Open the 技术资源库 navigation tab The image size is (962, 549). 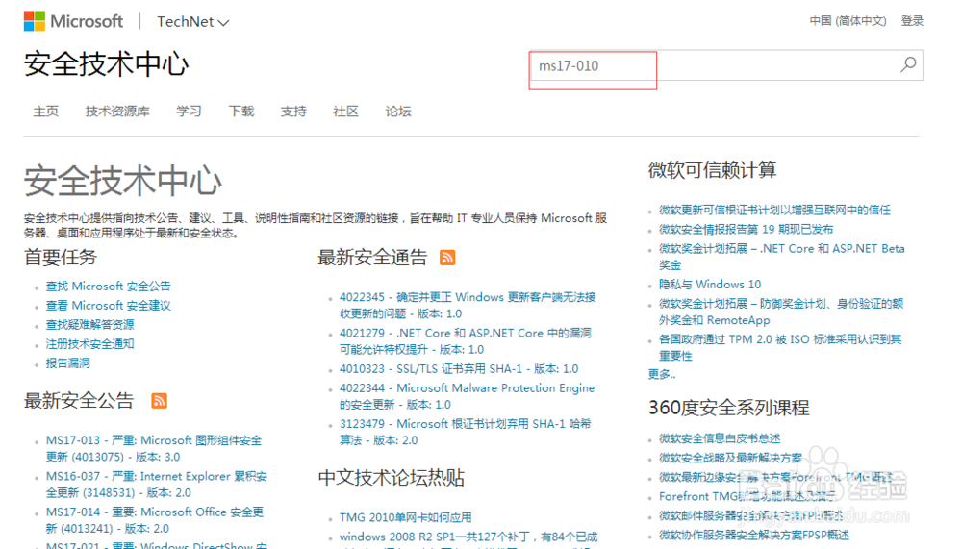117,111
